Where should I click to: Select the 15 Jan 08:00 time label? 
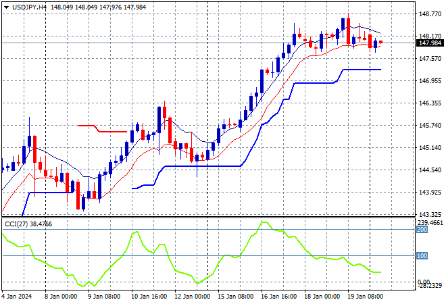click(236, 297)
